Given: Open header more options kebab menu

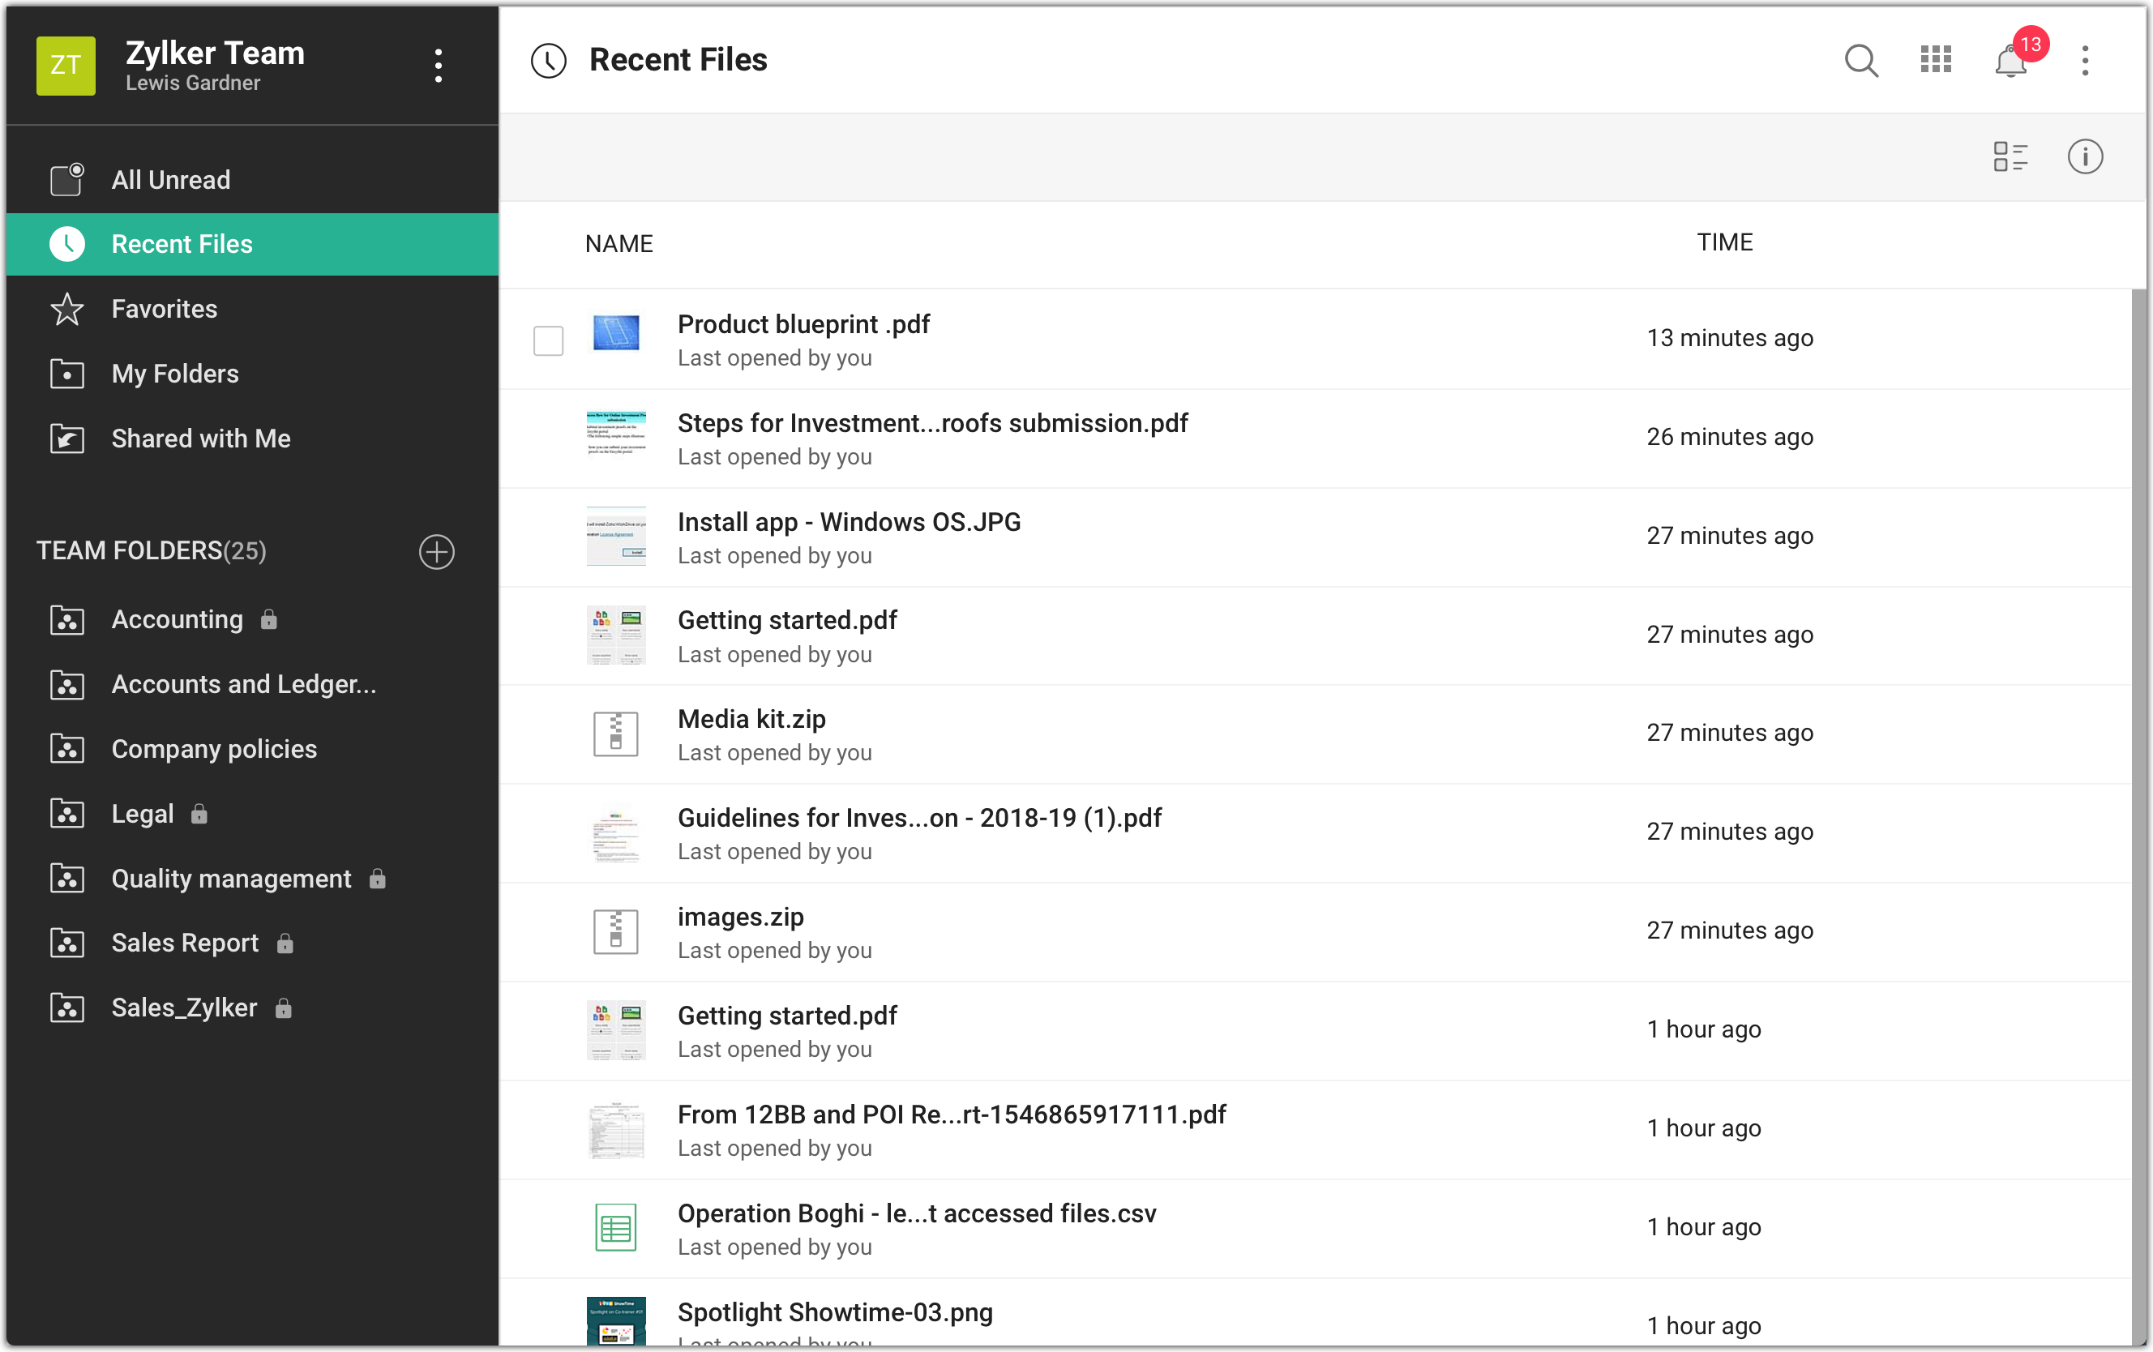Looking at the screenshot, I should tap(2084, 61).
